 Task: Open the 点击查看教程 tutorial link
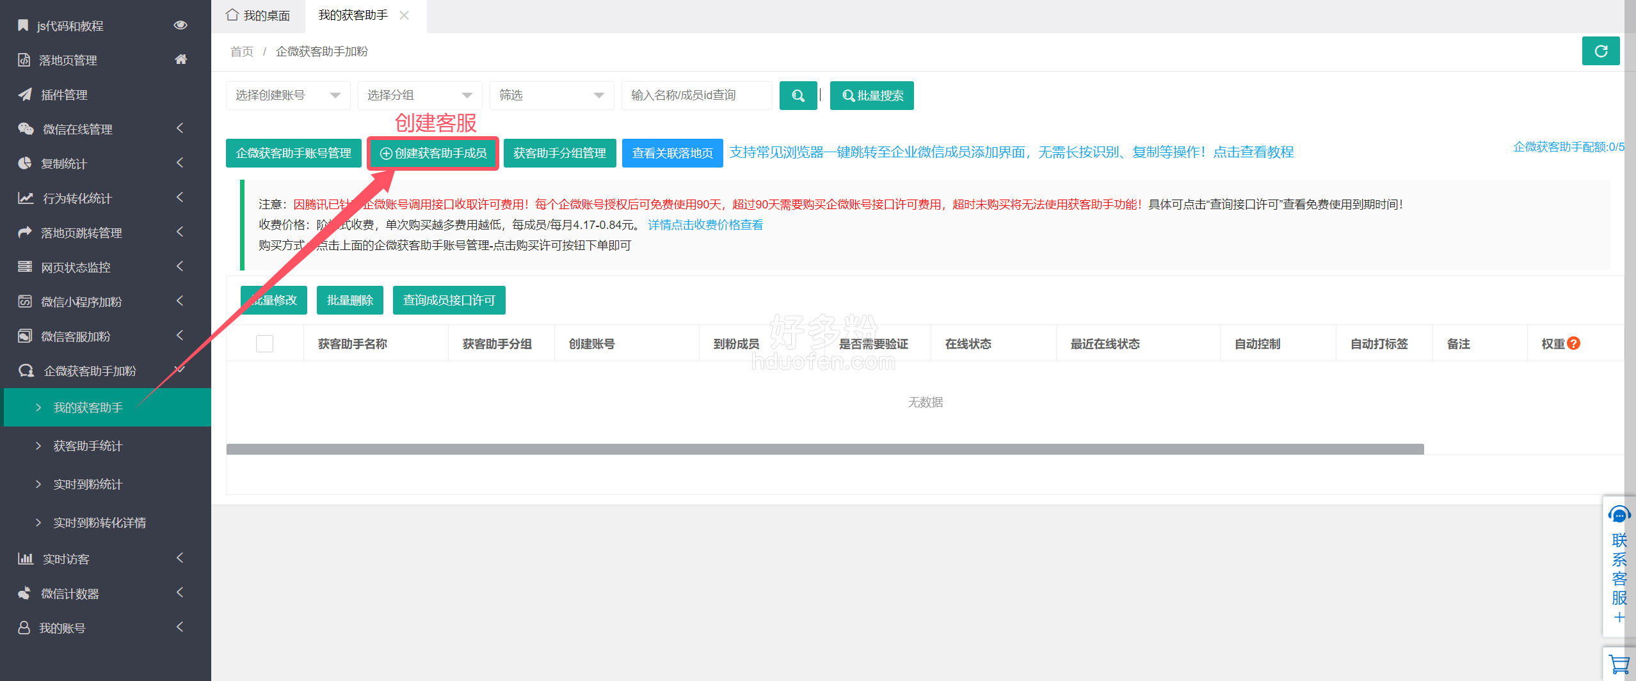pyautogui.click(x=1253, y=152)
